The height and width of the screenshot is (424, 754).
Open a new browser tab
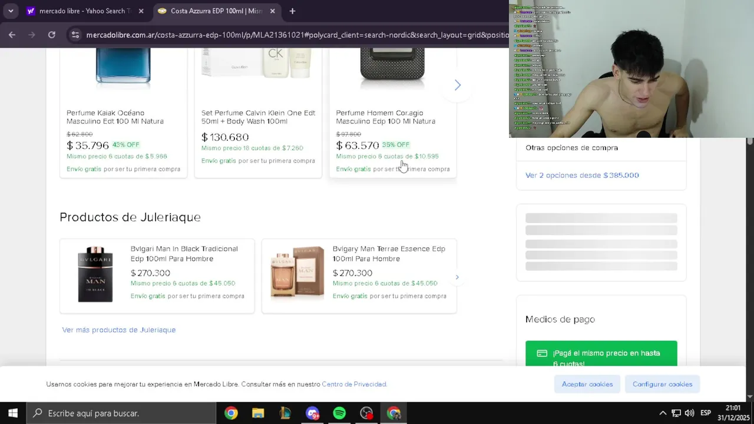[x=292, y=11]
